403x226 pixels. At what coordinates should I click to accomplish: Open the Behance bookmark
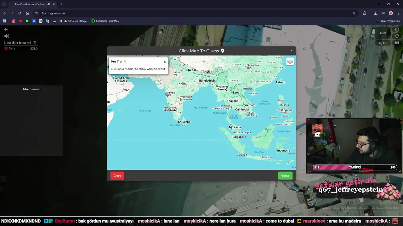click(34, 21)
